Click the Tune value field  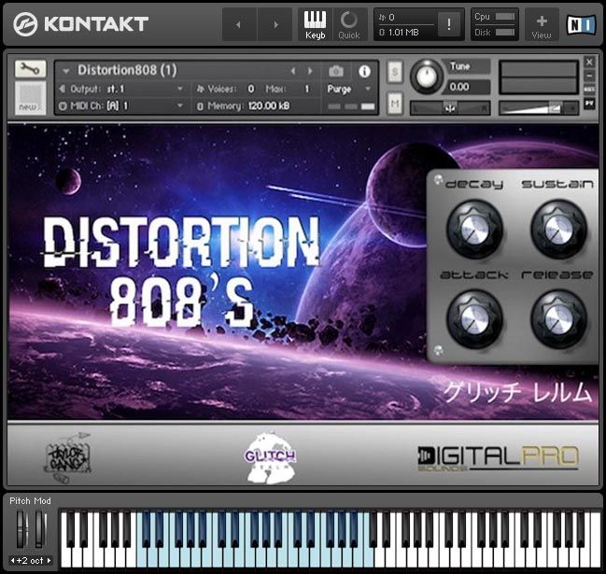click(x=460, y=87)
